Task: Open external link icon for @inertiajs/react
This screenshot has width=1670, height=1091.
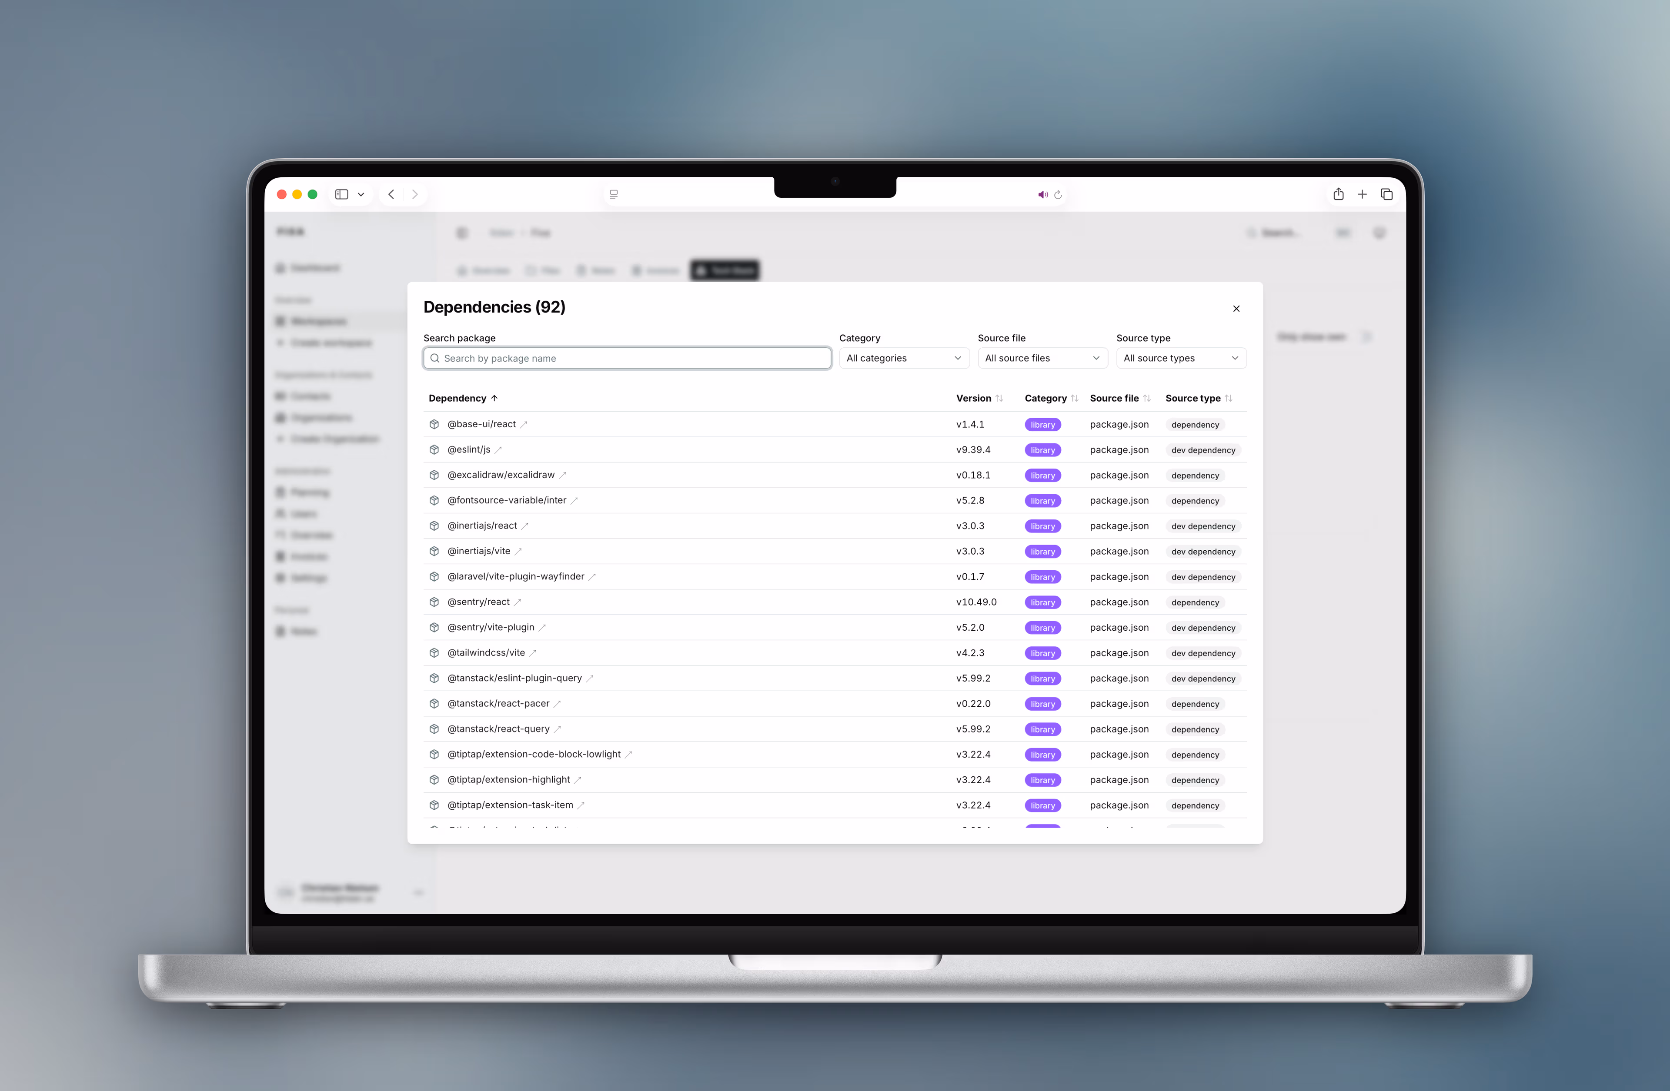Action: (x=525, y=526)
